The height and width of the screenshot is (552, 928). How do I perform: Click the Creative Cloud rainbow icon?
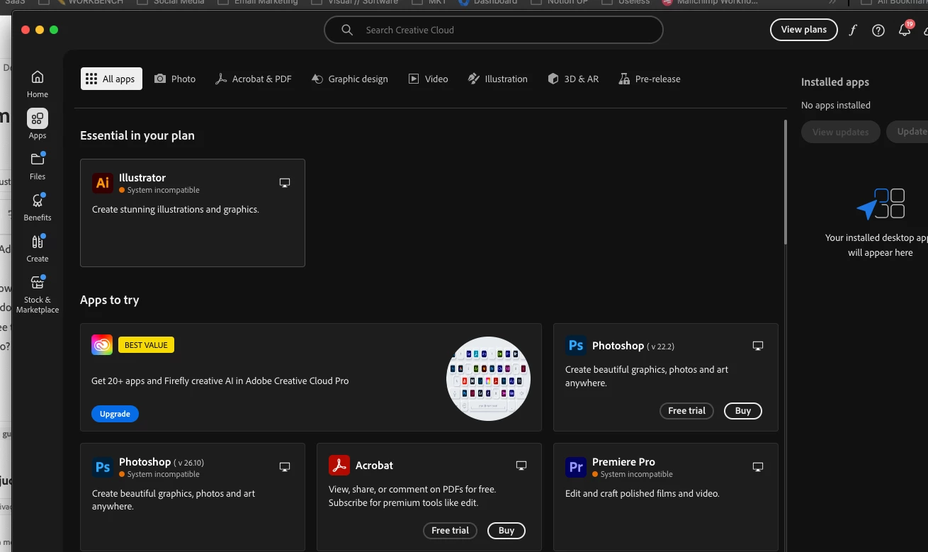click(102, 345)
